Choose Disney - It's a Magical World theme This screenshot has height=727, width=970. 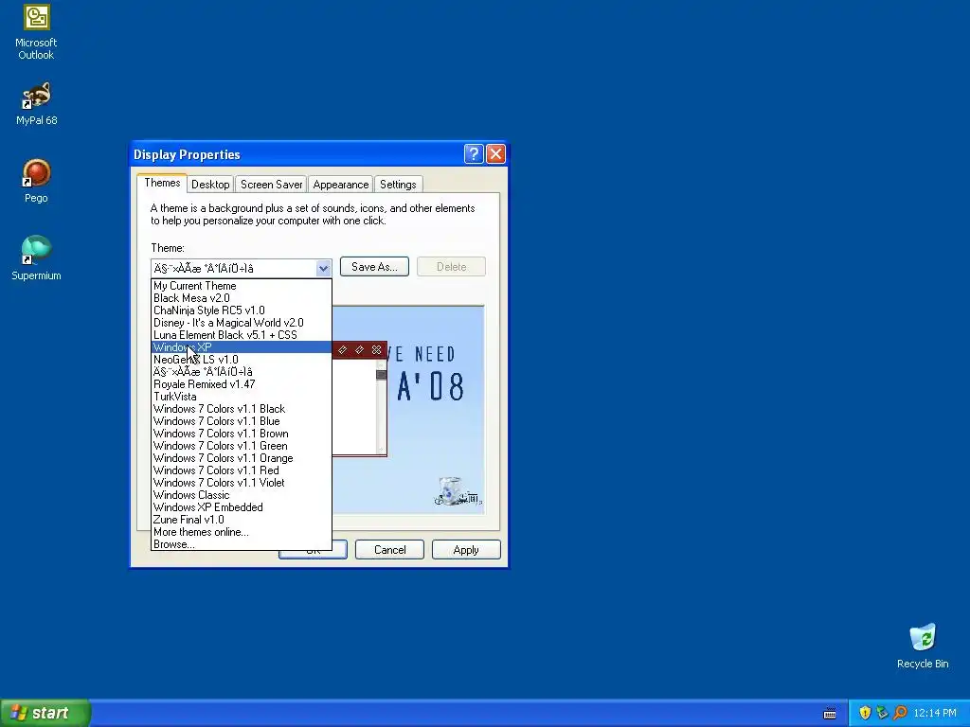click(x=242, y=323)
